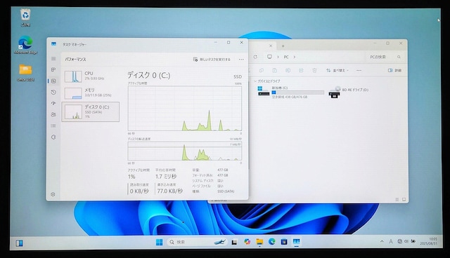Toggle IME input mode indicator A
450x258 pixels.
(x=391, y=241)
